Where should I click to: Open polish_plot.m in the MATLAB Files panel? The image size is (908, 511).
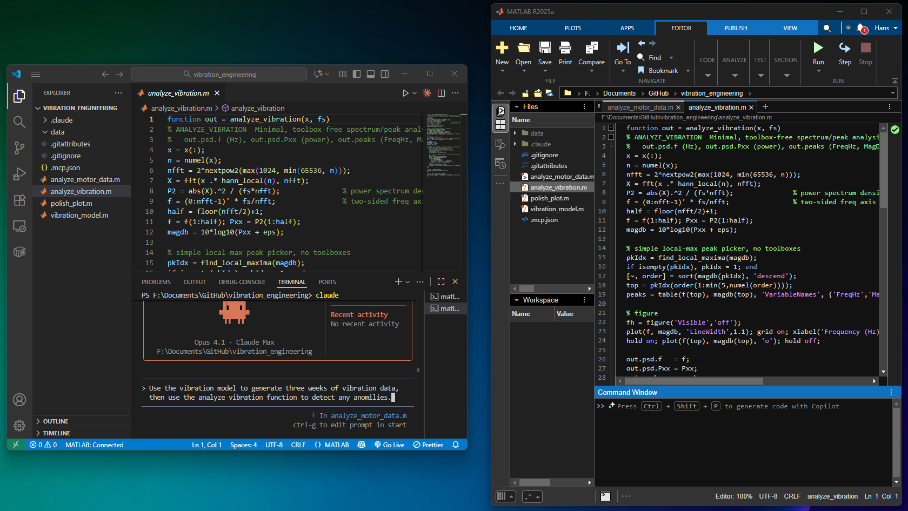point(549,198)
